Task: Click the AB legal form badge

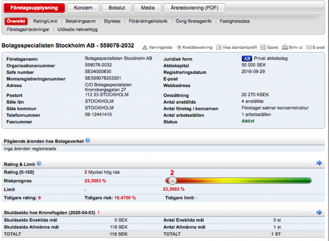Action: click(247, 59)
